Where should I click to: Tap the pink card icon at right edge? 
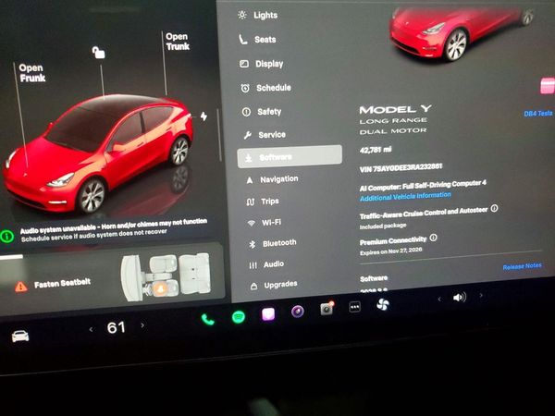(x=548, y=86)
